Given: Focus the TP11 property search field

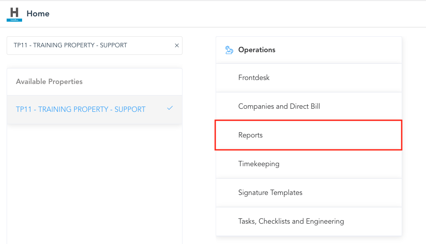Looking at the screenshot, I should coord(88,46).
